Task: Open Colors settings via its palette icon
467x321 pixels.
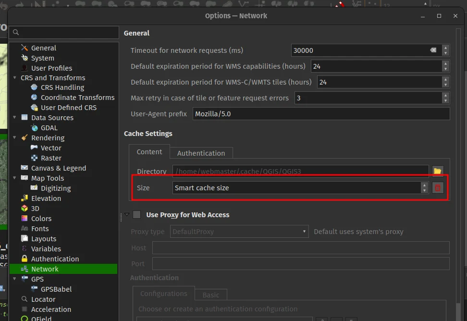Action: [25, 219]
